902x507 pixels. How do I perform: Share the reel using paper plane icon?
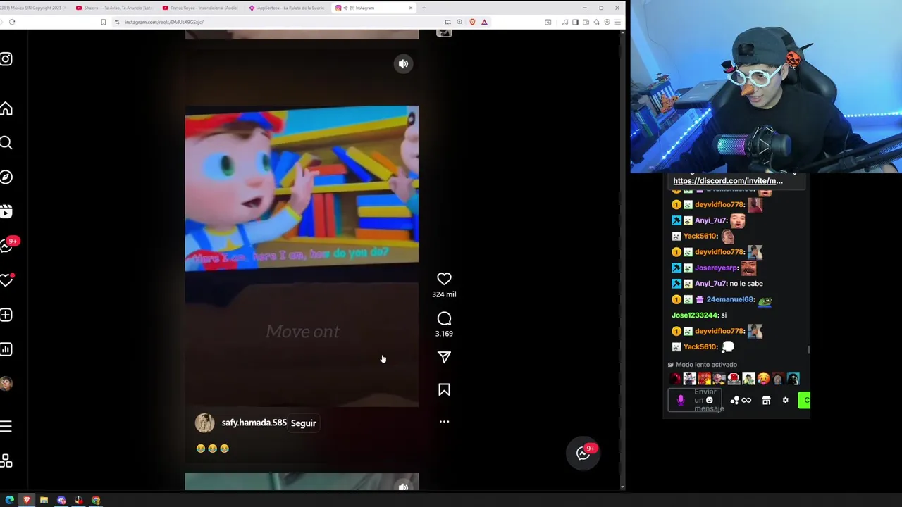pos(444,357)
